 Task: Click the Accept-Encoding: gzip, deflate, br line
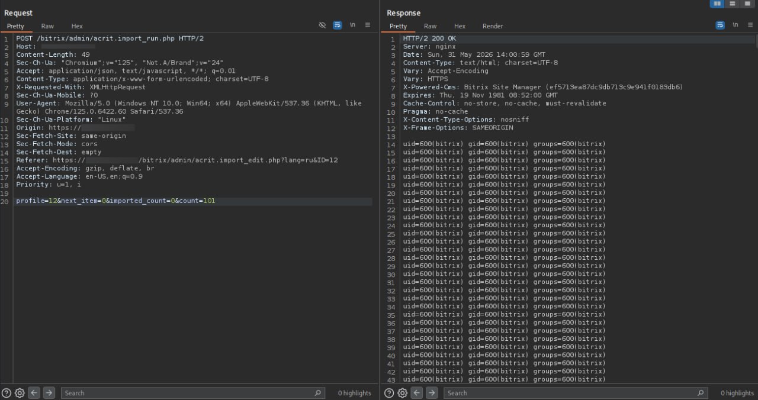point(85,169)
